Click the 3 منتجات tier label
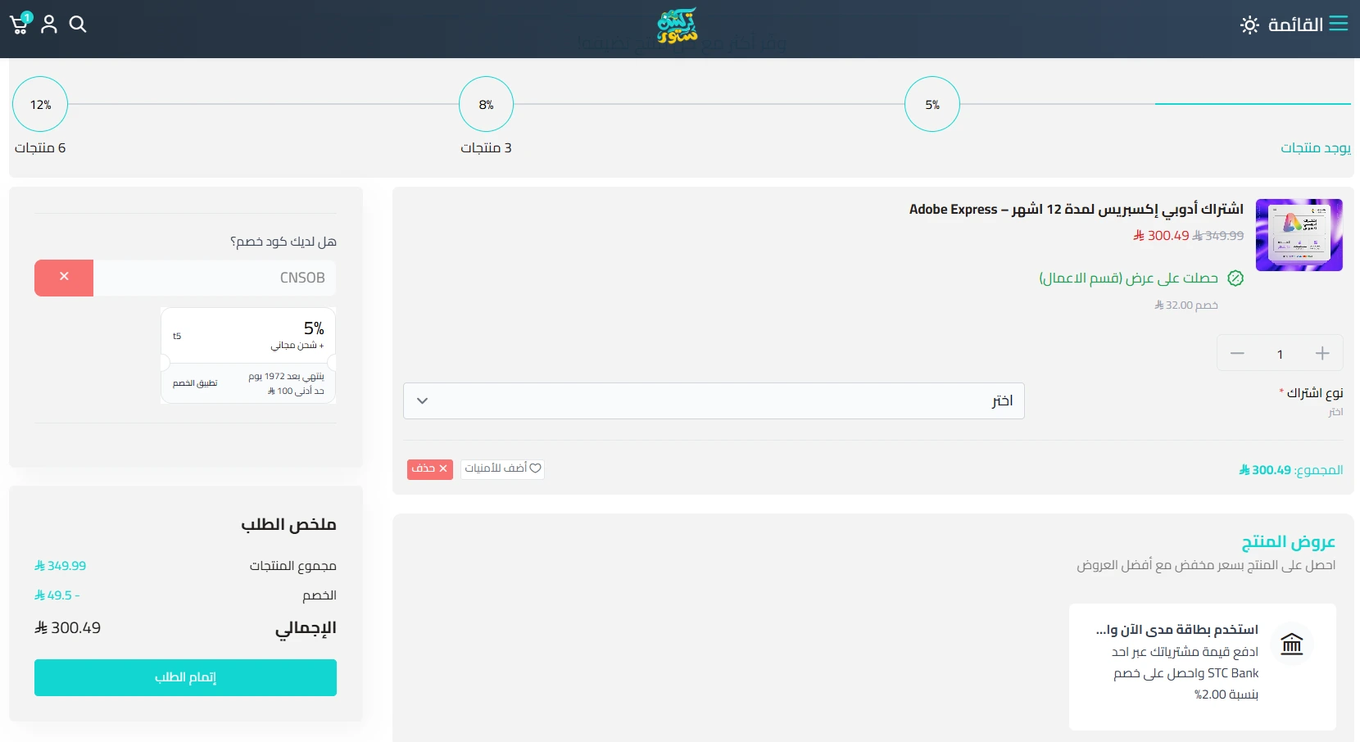 486,147
